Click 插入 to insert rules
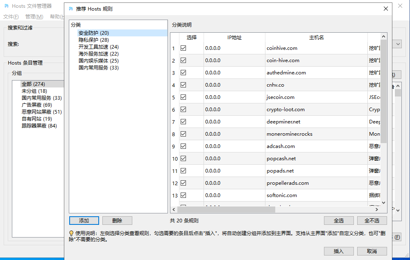The image size is (410, 260). 338,251
